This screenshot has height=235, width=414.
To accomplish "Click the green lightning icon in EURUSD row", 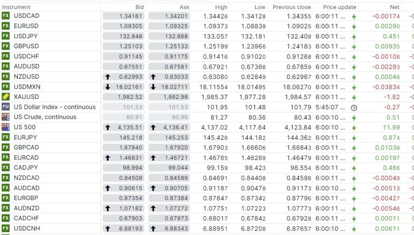I will (x=354, y=26).
